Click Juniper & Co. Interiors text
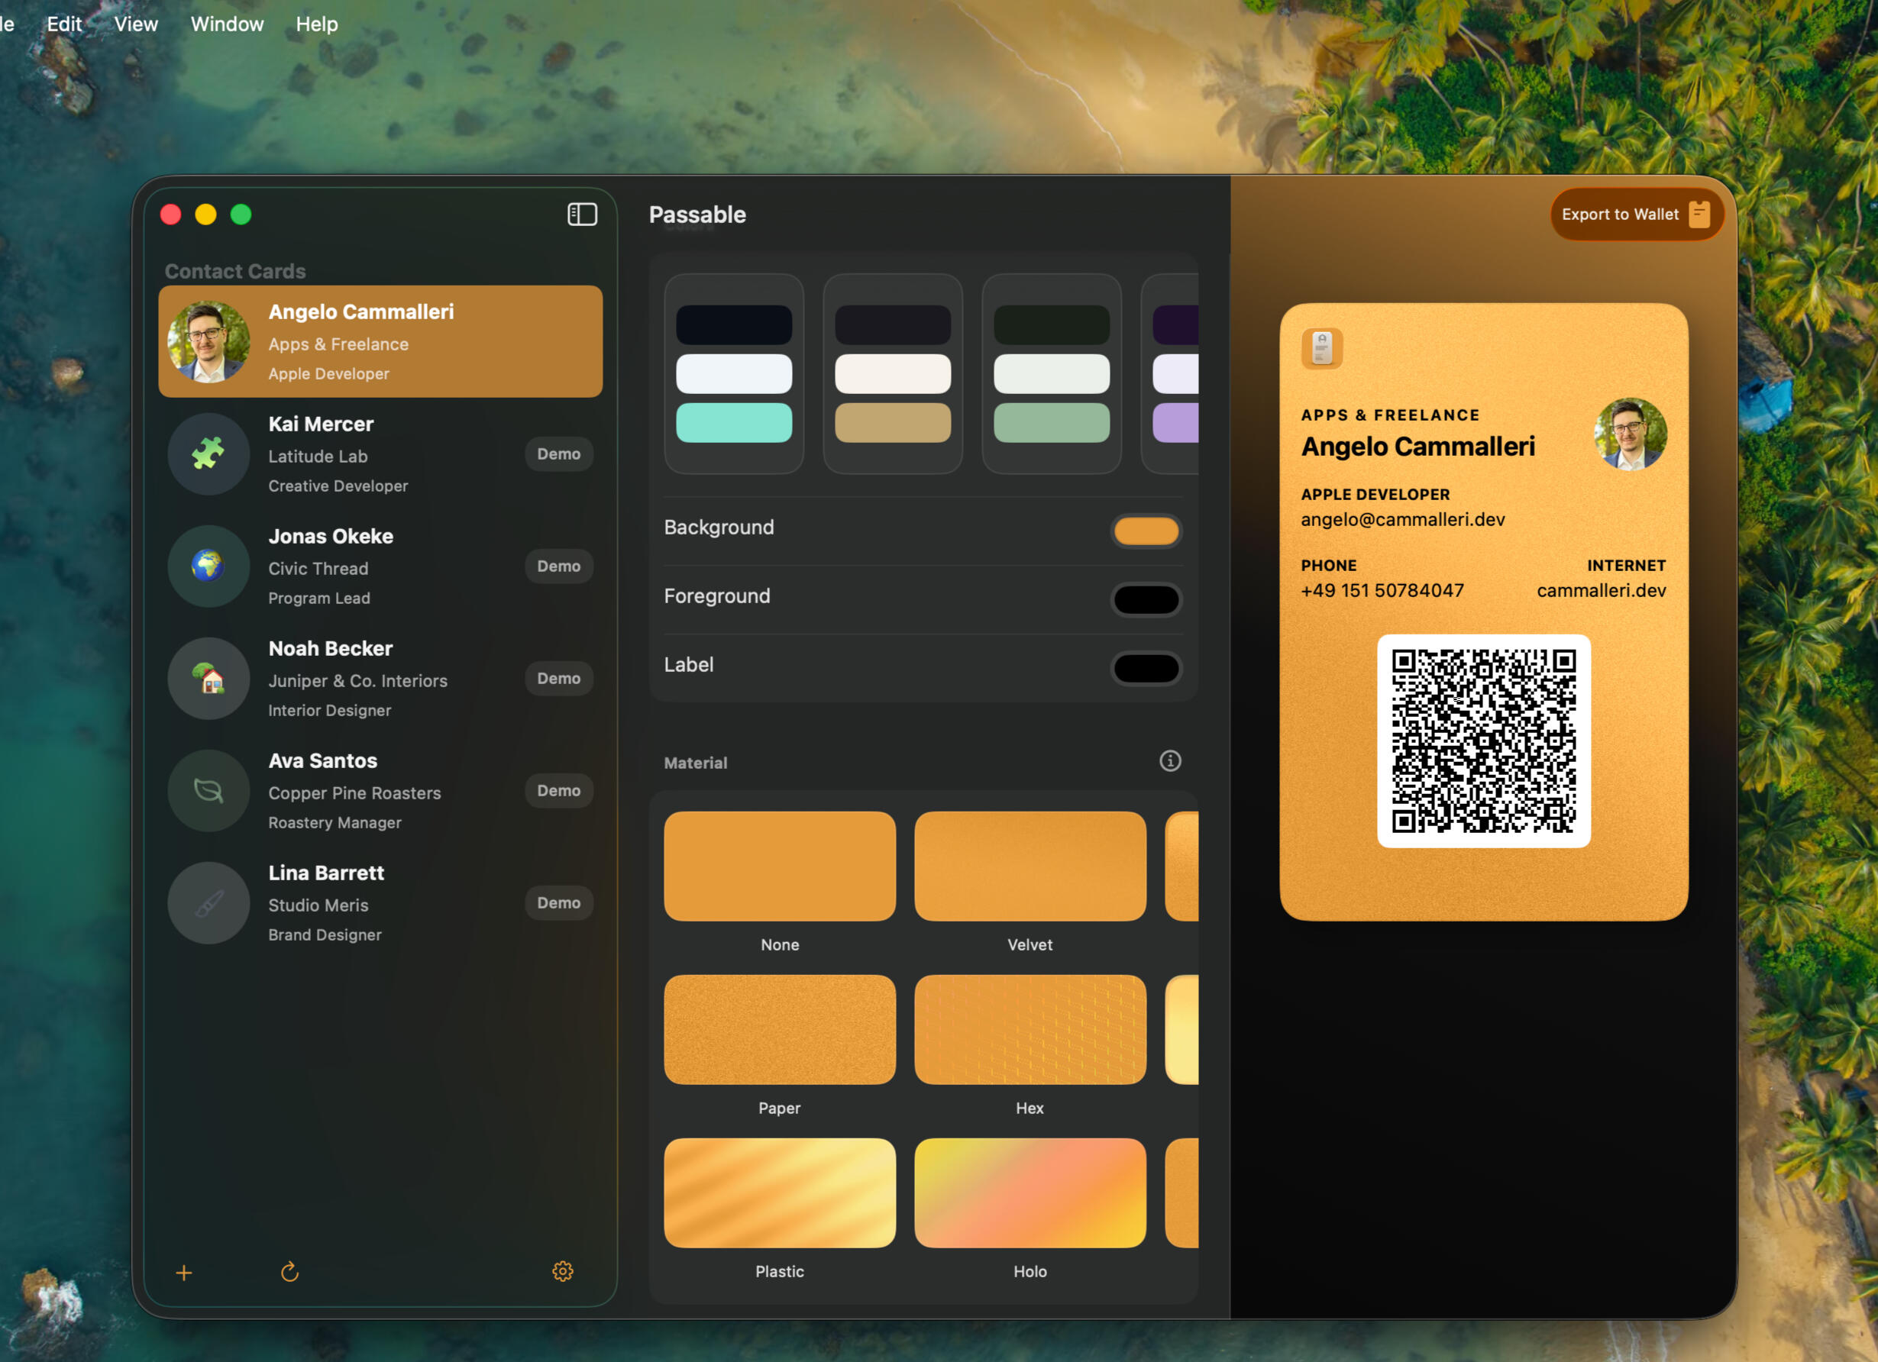This screenshot has height=1362, width=1878. (x=357, y=680)
